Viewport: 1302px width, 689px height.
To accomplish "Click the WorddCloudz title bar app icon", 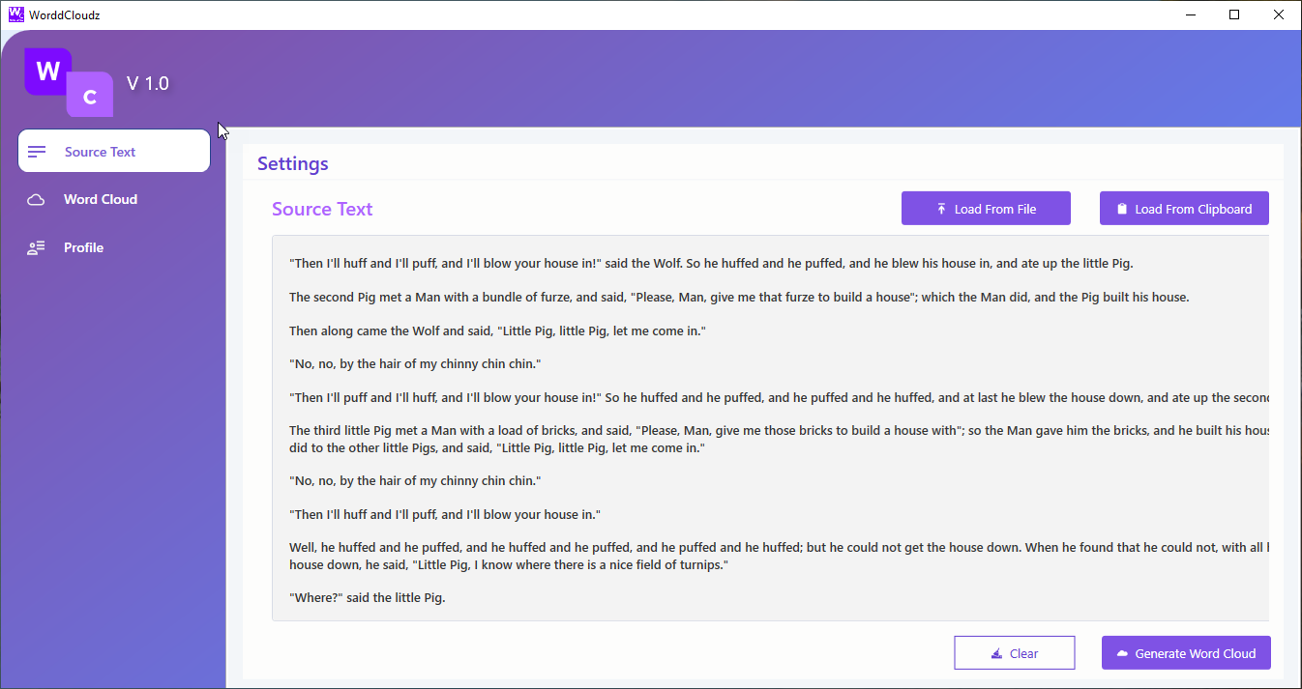I will tap(15, 14).
